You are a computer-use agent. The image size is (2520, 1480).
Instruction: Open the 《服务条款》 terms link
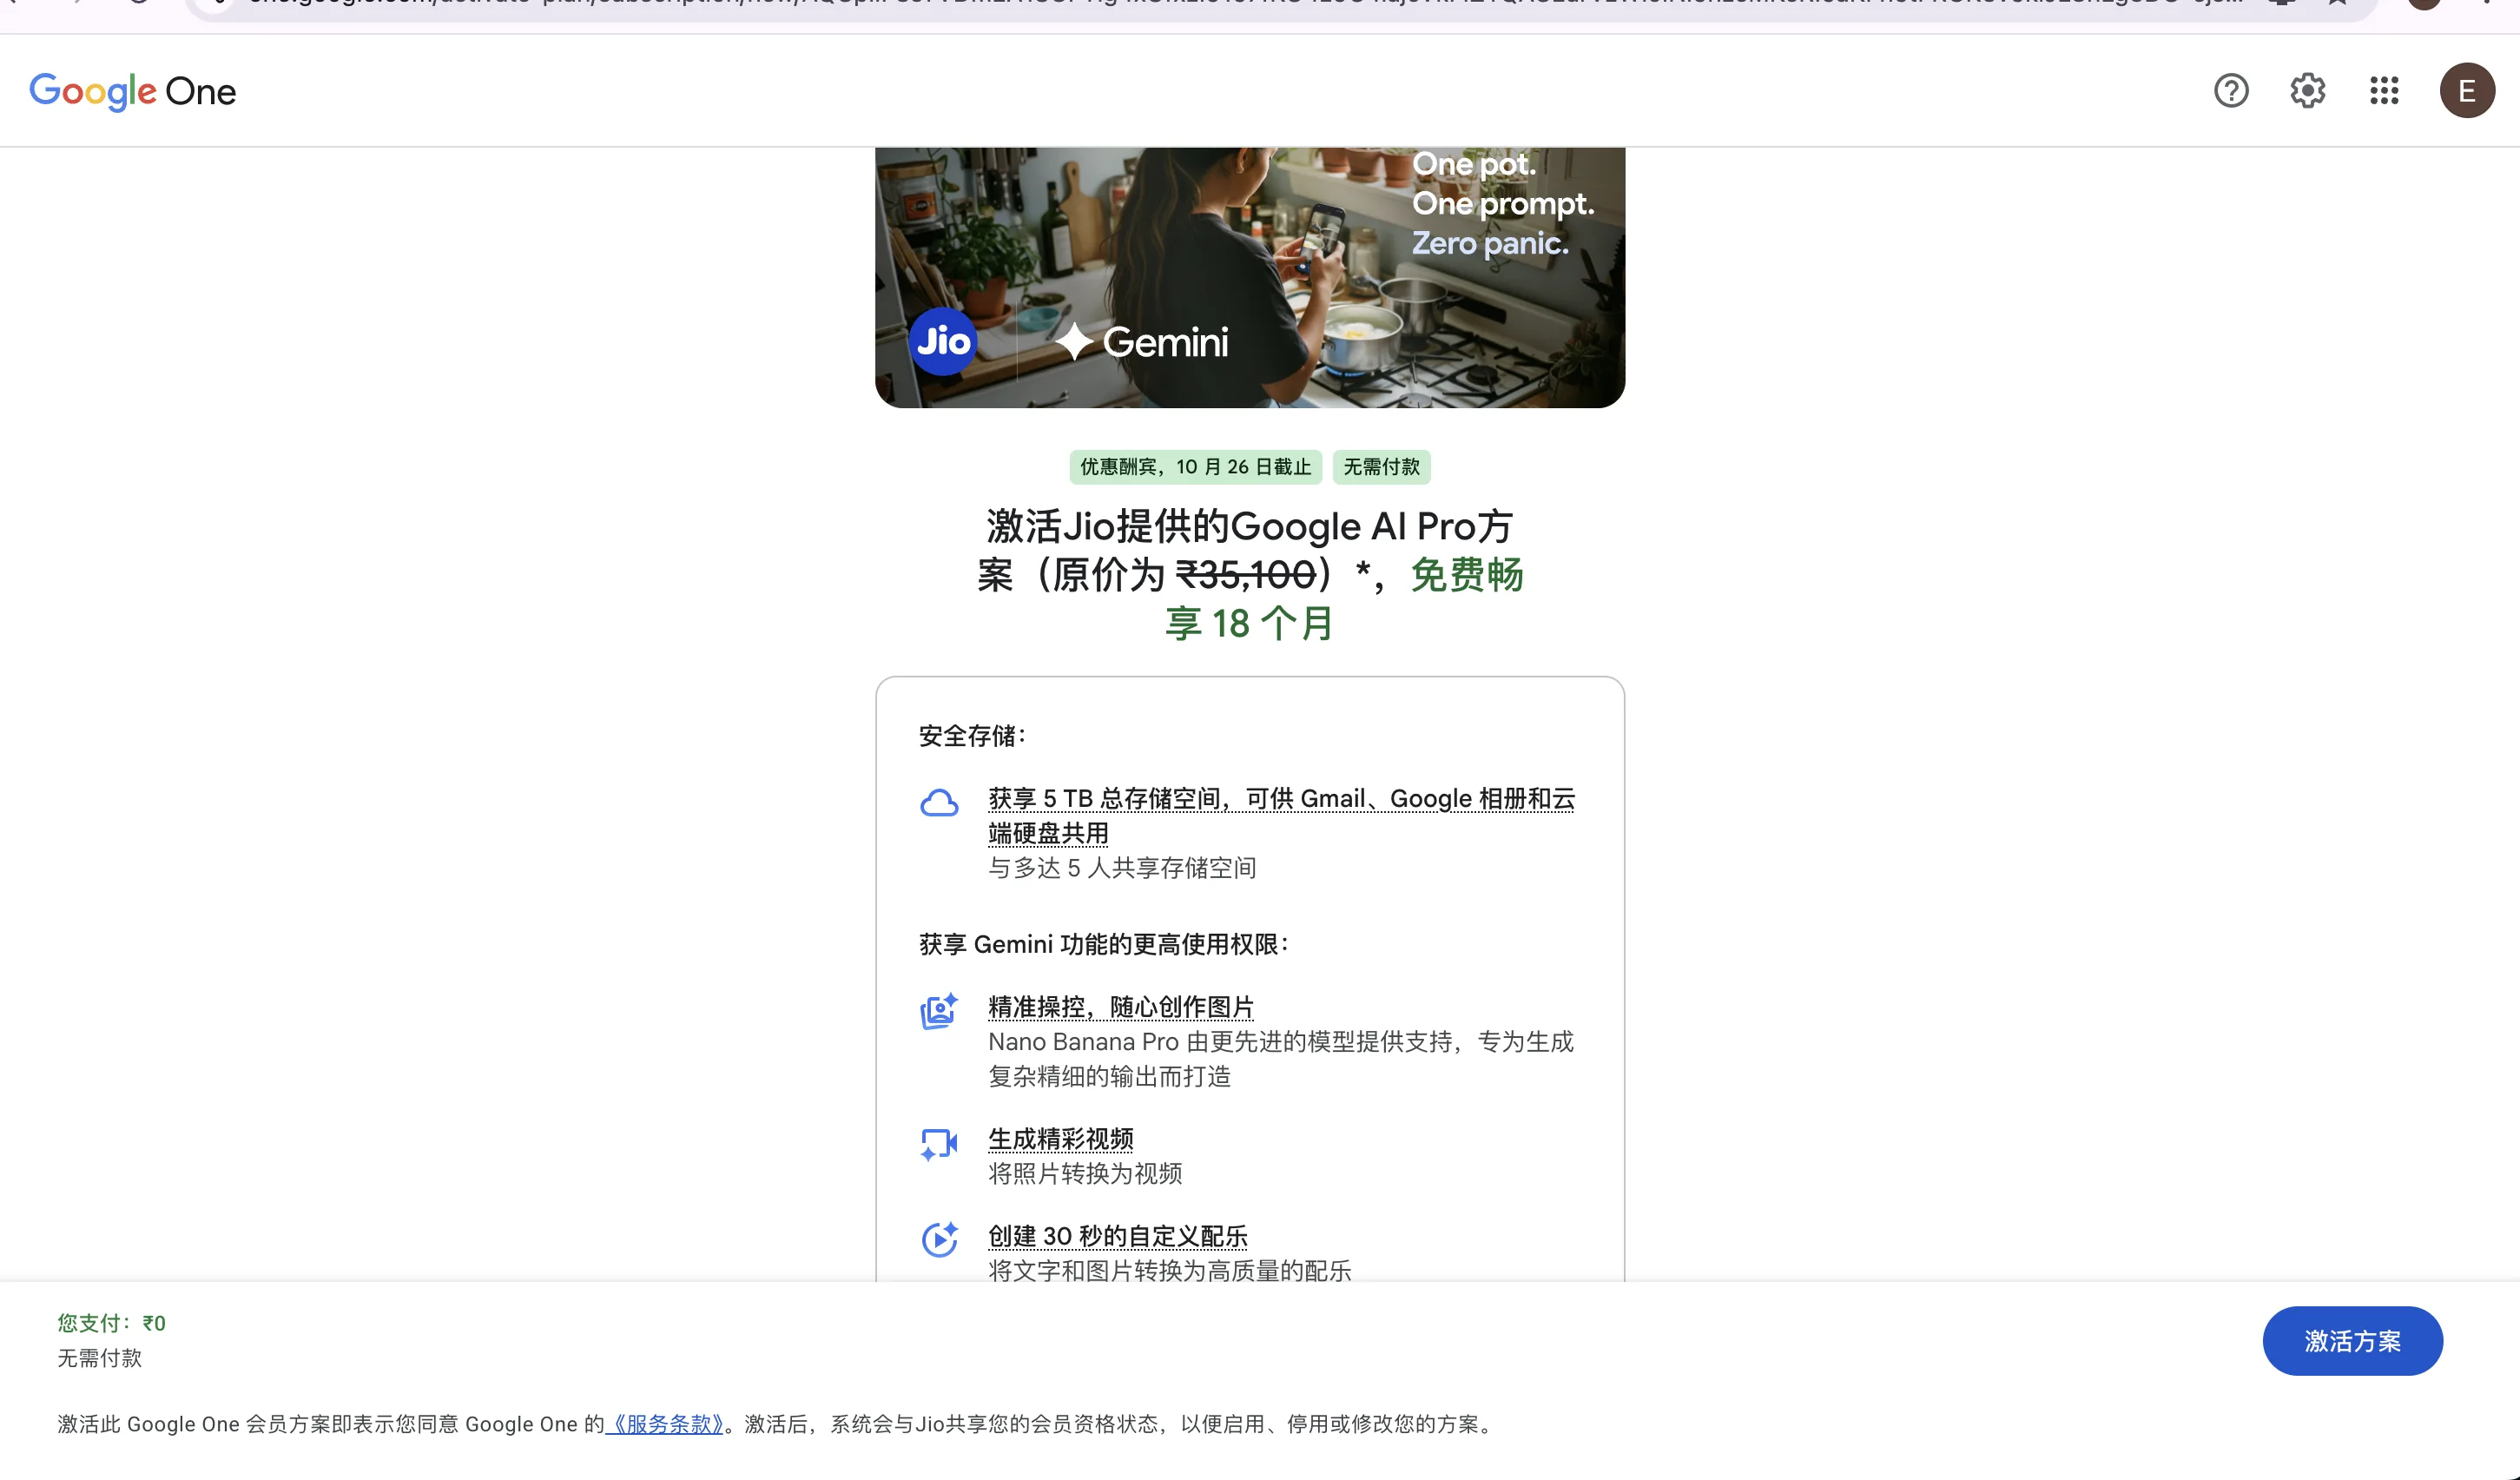pyautogui.click(x=665, y=1424)
